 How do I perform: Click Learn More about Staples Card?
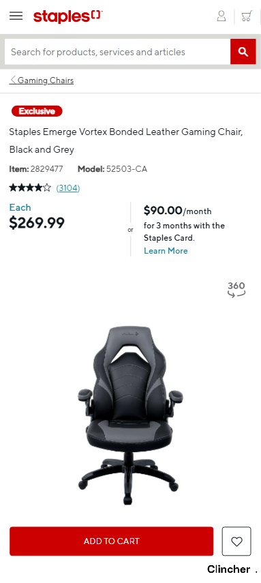pos(166,251)
